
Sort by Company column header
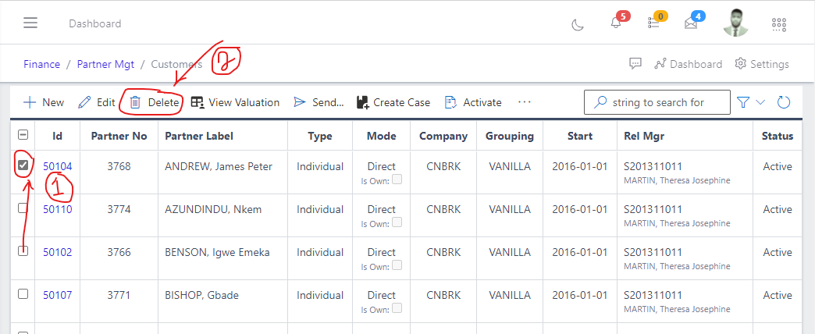443,136
